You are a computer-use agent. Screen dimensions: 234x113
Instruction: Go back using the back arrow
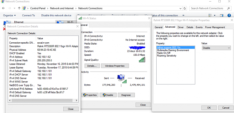[x=3, y=8]
